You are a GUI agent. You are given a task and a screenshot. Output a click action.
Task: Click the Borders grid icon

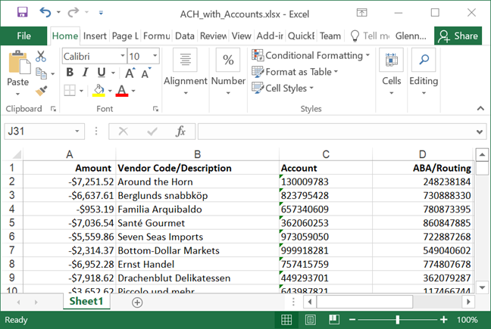[x=70, y=91]
